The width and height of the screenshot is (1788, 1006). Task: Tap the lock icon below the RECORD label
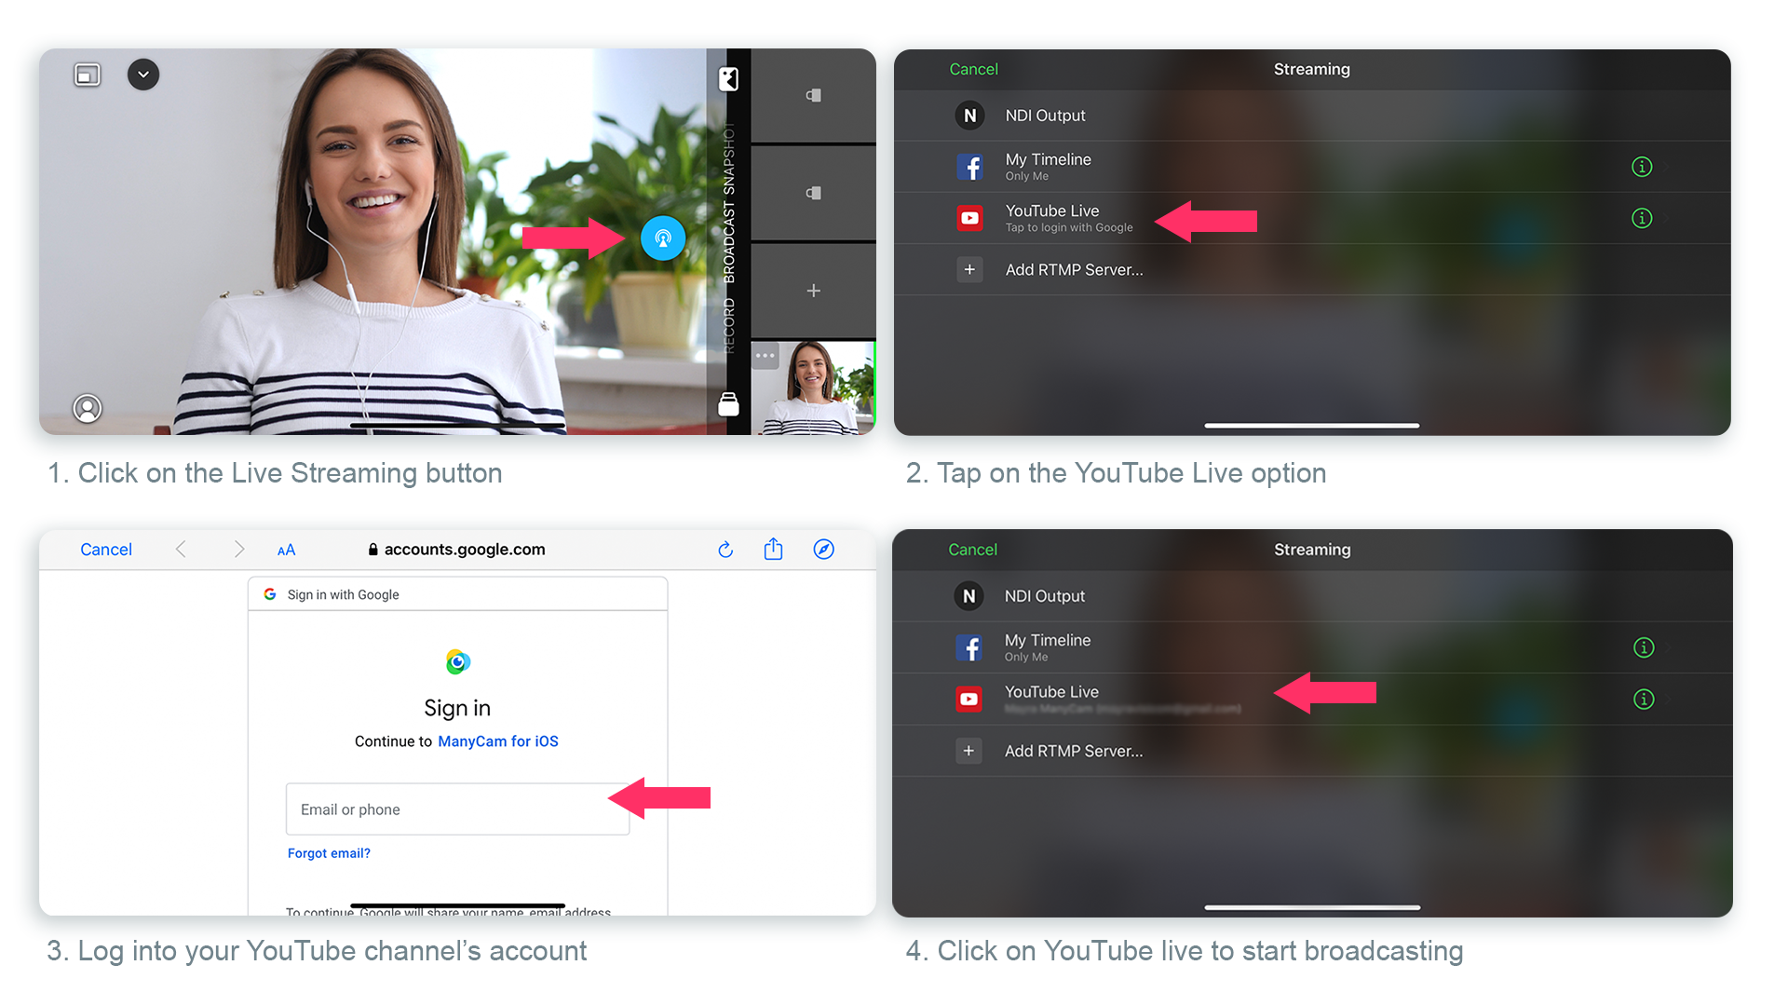[728, 403]
